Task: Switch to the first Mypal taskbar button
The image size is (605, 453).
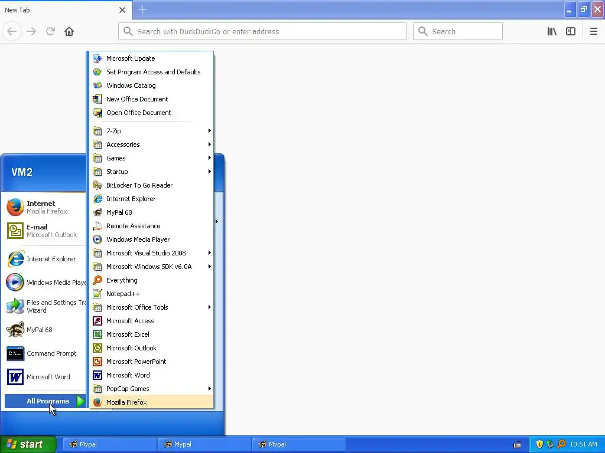Action: (x=109, y=444)
